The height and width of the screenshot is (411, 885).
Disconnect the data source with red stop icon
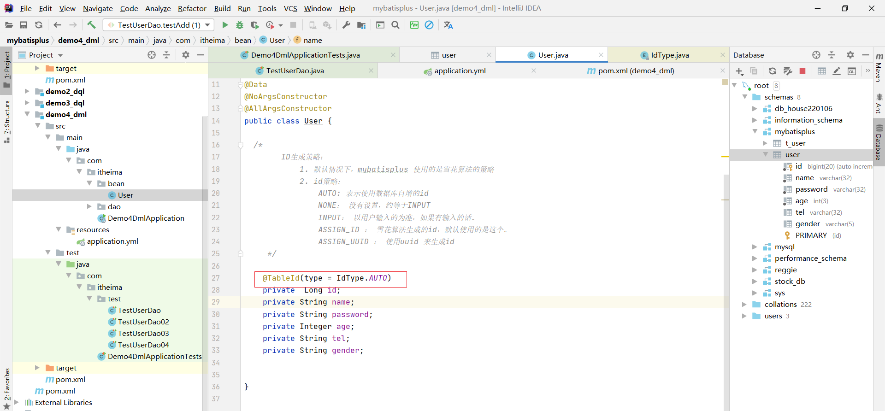[x=802, y=71]
